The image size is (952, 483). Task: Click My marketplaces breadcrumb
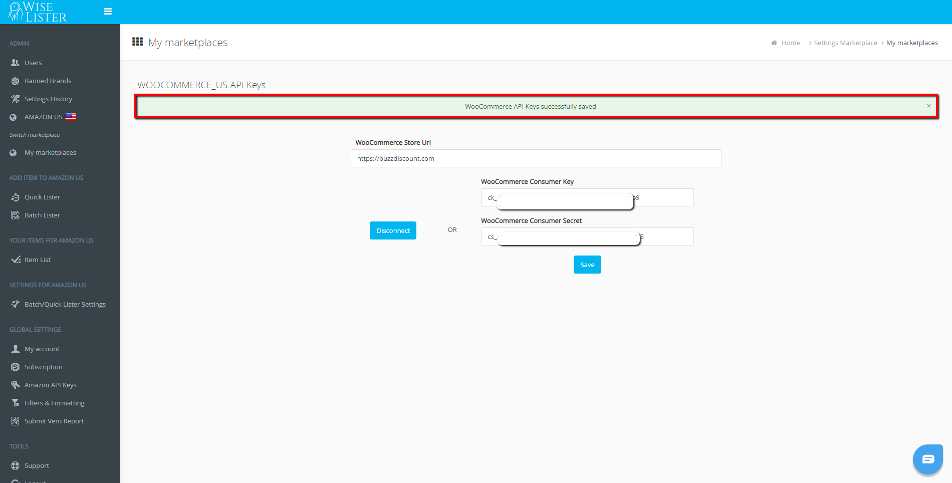[912, 43]
